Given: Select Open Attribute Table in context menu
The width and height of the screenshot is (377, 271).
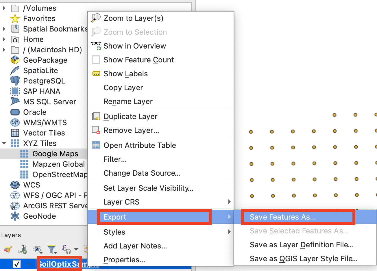Looking at the screenshot, I should pyautogui.click(x=140, y=145).
